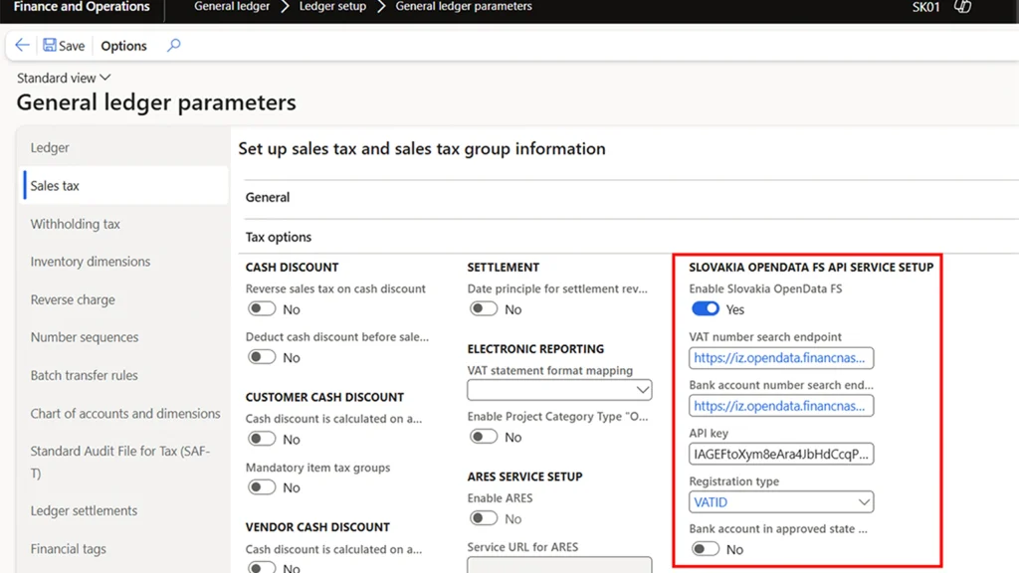
Task: Click the VAT number search endpoint field
Action: tap(781, 358)
